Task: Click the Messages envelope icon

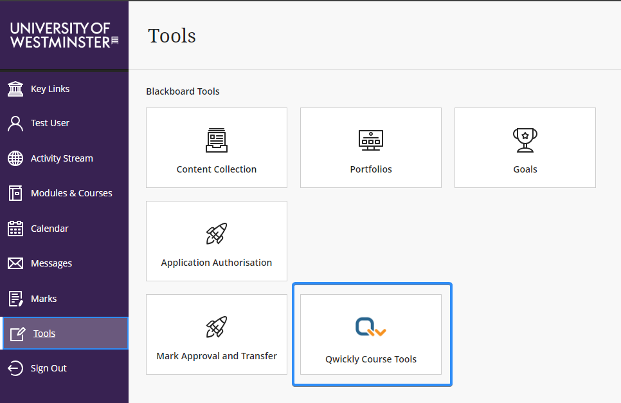Action: point(15,263)
